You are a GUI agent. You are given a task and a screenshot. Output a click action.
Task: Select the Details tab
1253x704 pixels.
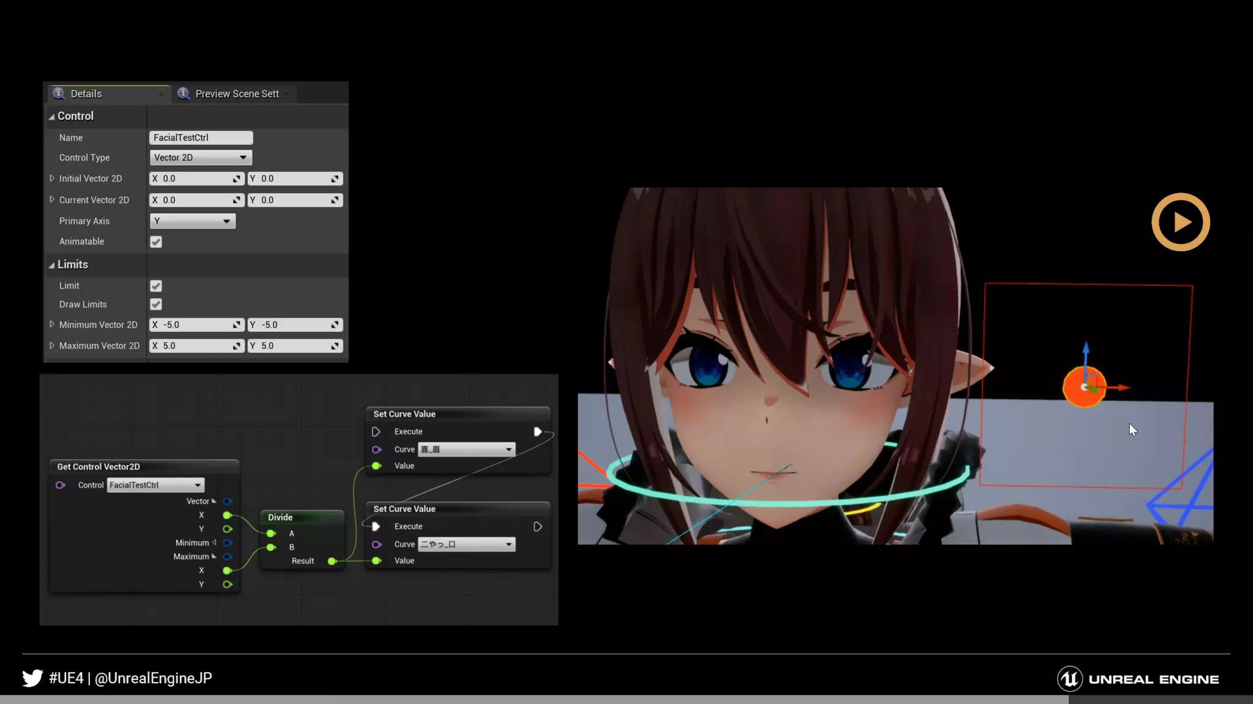coord(86,94)
